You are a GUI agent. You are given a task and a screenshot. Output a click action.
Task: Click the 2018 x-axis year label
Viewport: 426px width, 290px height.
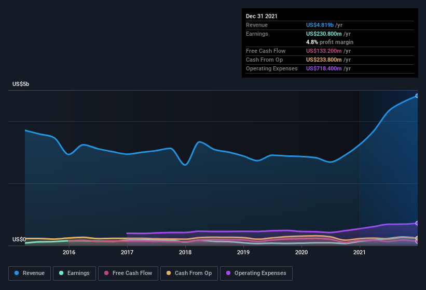coord(185,252)
